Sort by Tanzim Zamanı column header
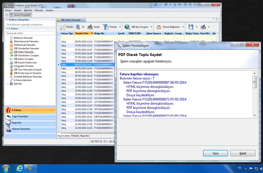Image resolution: width=263 pixels, height=173 pixels. click(84, 33)
